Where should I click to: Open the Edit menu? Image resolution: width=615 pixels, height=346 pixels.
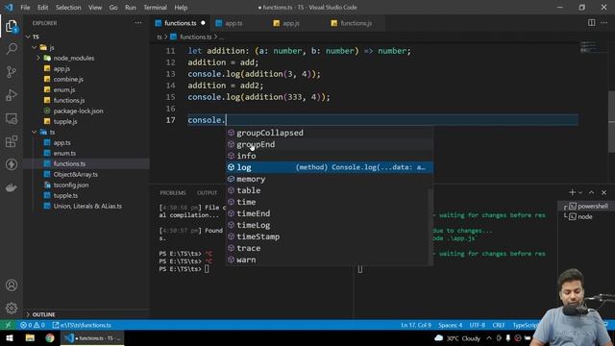(x=42, y=8)
